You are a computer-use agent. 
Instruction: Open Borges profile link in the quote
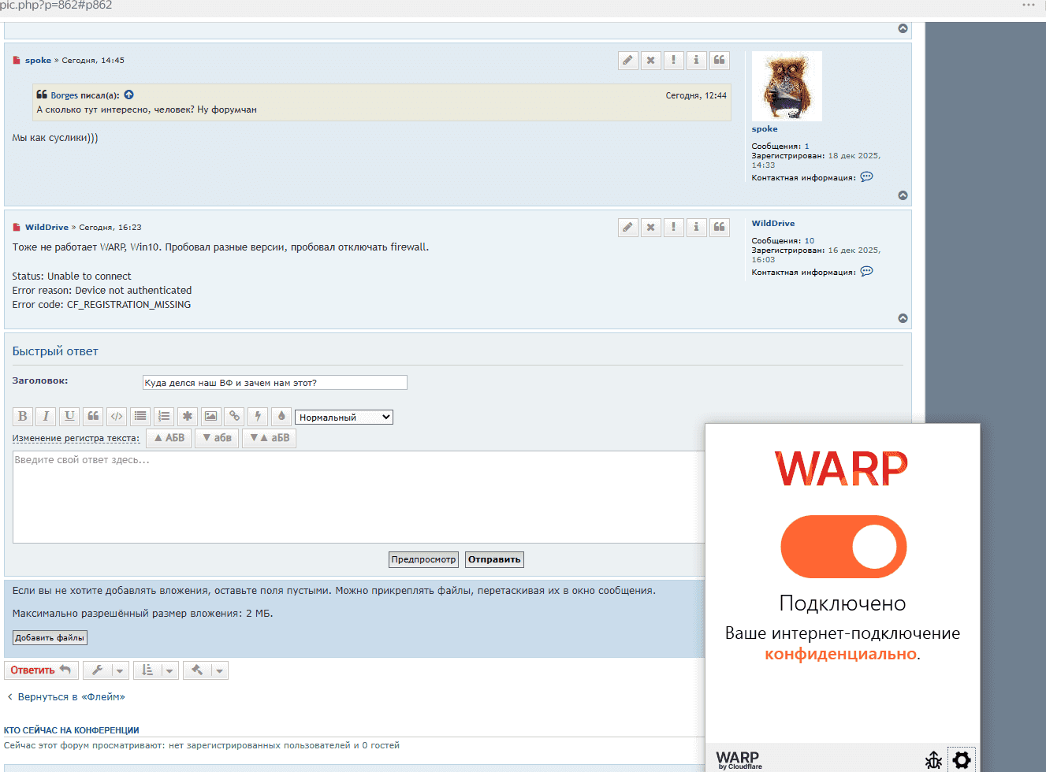pos(65,95)
